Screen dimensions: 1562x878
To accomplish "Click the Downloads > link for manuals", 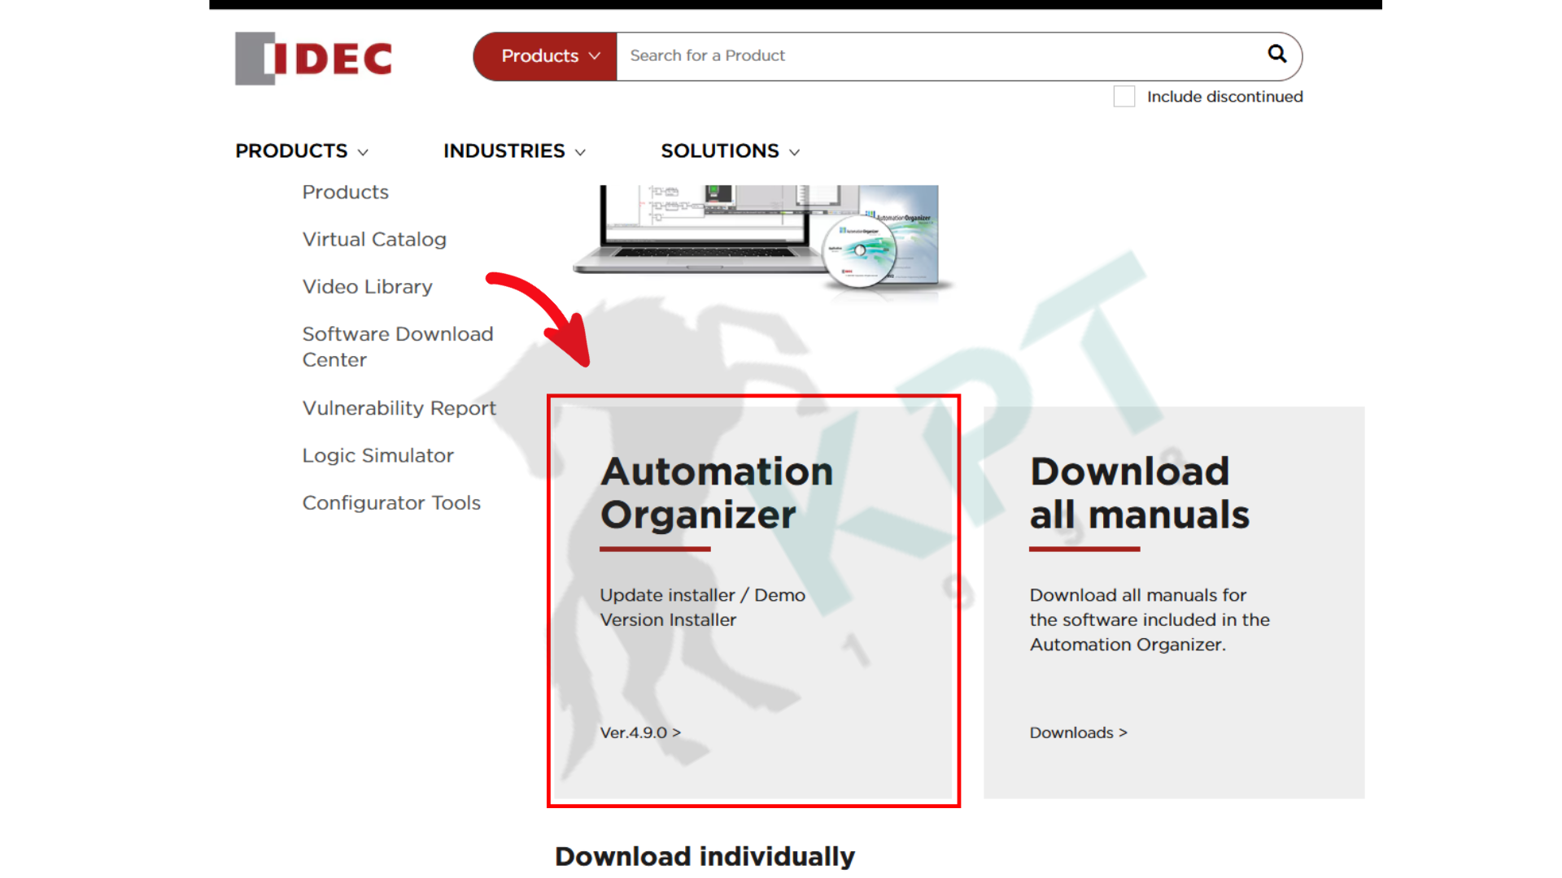I will (x=1078, y=732).
